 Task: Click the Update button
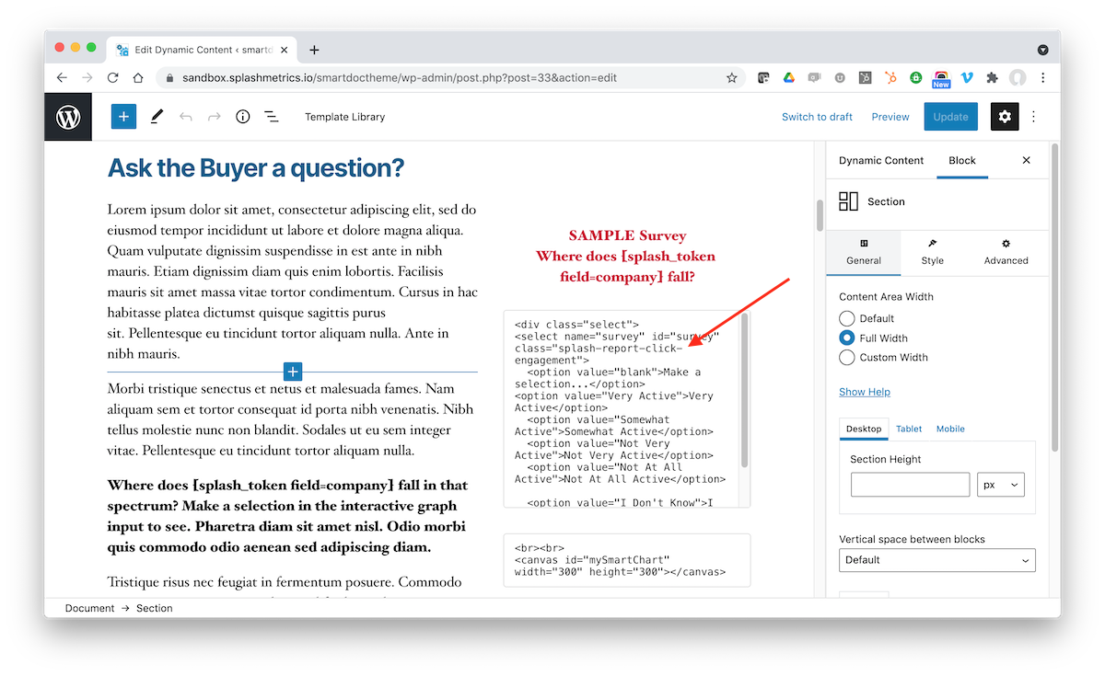point(950,117)
